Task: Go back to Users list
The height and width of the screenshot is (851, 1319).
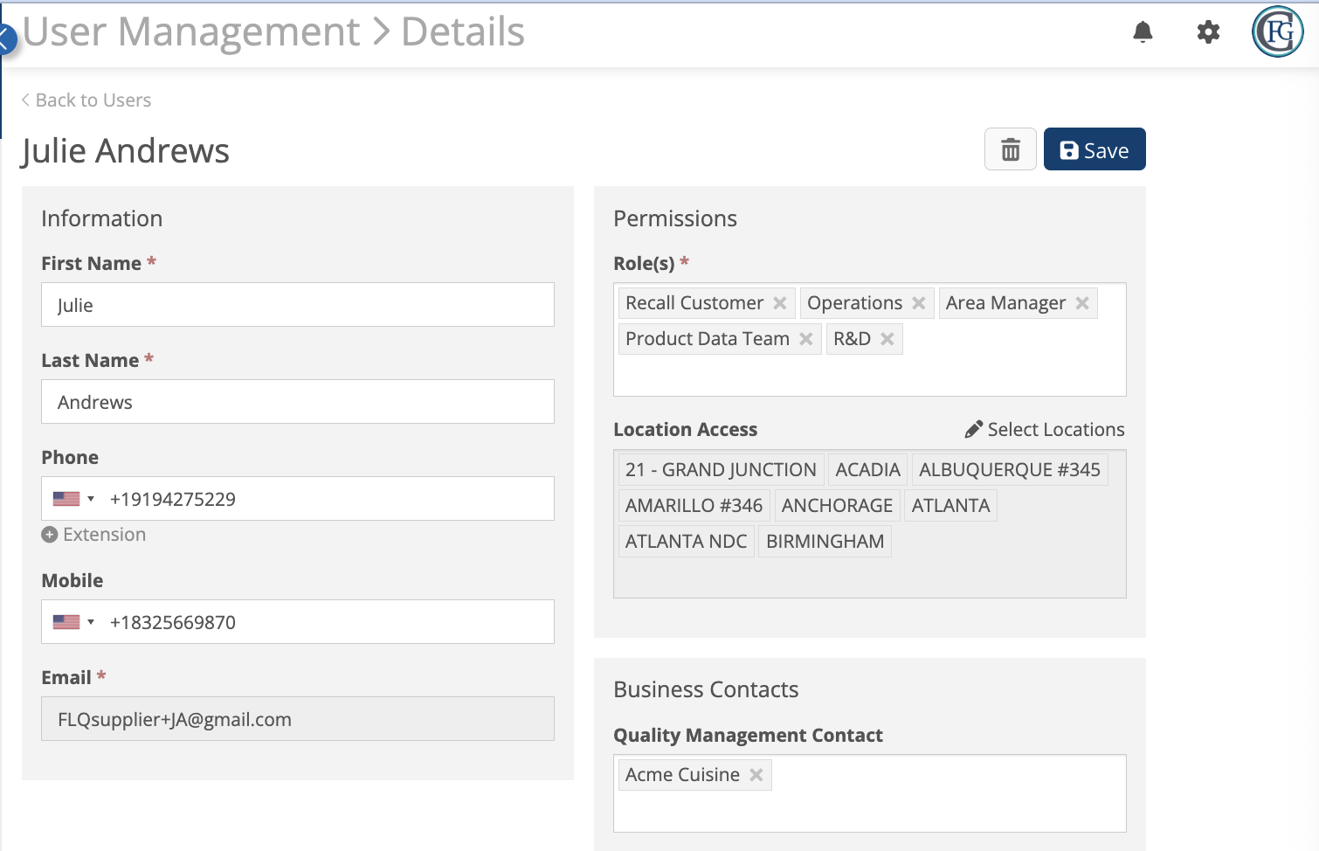Action: (86, 100)
